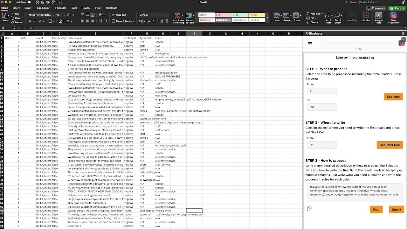Expand the Wrap Text options
The height and width of the screenshot is (229, 407).
click(128, 15)
